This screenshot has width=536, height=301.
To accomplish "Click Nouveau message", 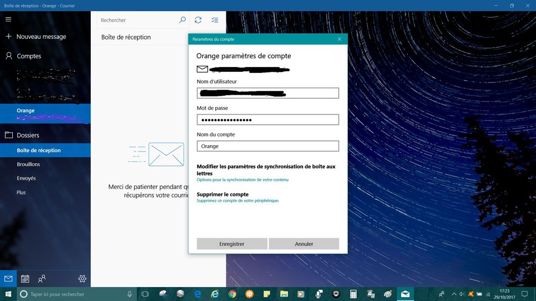I will (41, 36).
